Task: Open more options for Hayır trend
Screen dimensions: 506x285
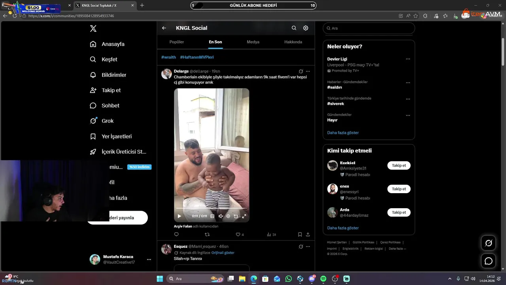Action: pos(408,115)
